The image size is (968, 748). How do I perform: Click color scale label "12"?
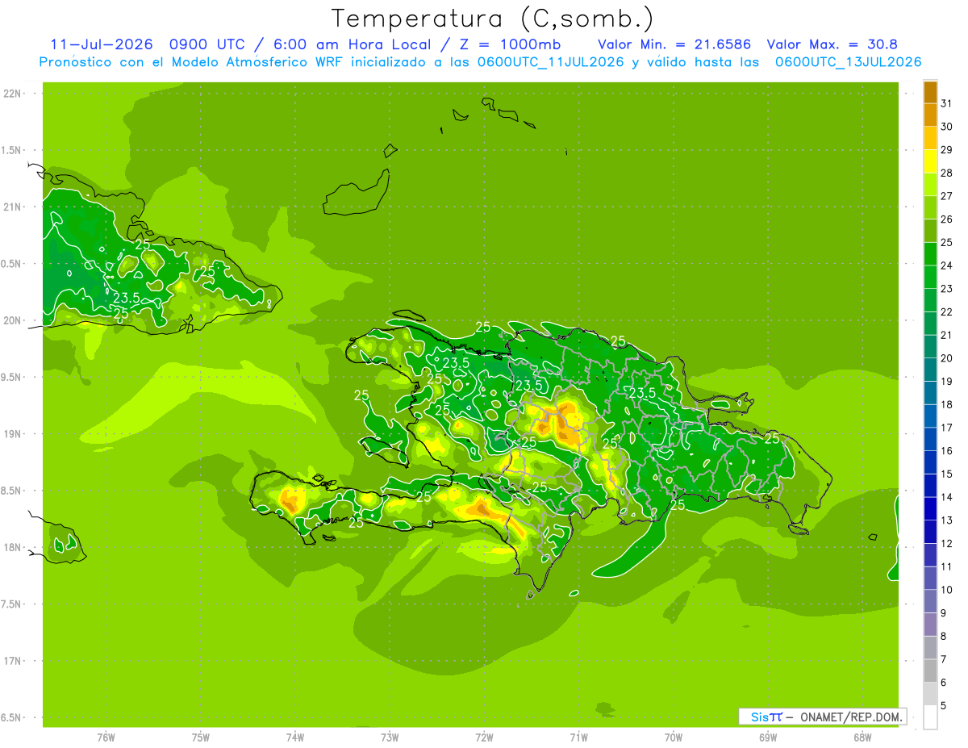pos(947,544)
